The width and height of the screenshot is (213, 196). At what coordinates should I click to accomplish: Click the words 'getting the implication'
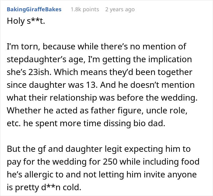coord(150,59)
